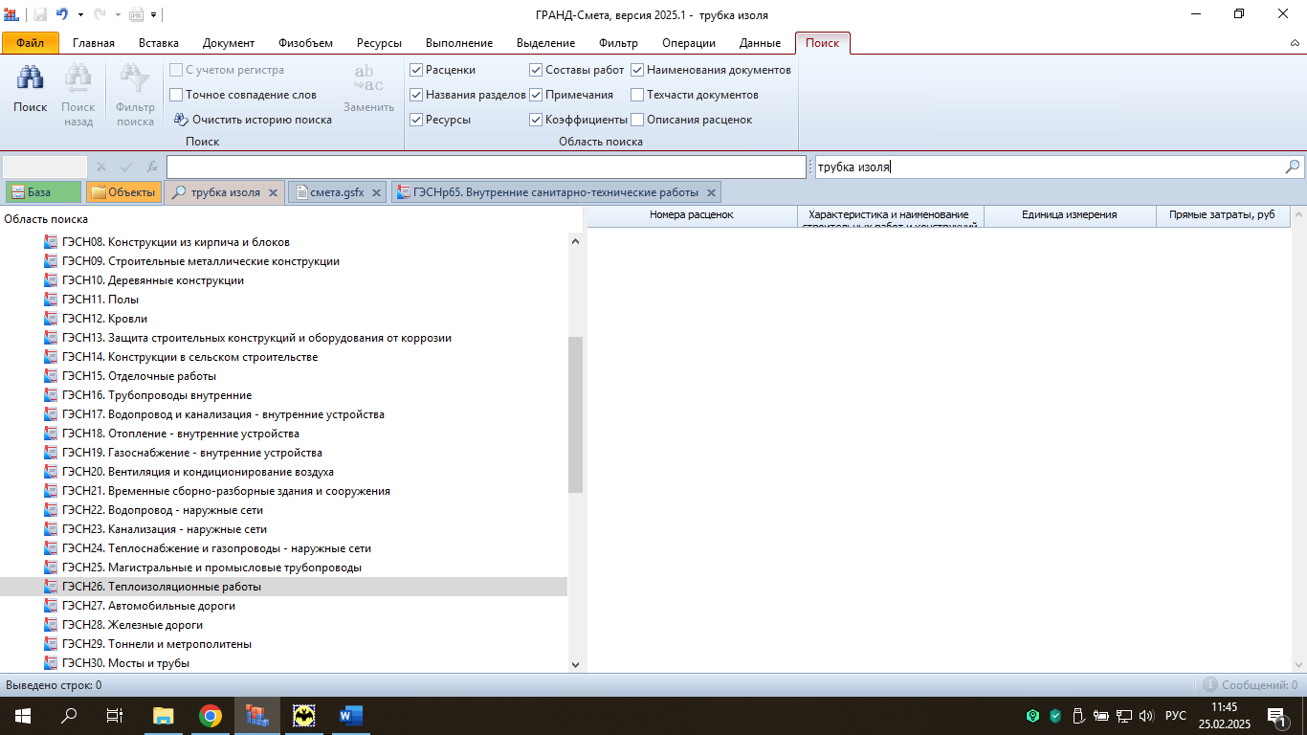Switch to the Ресурсы ribbon tab
The width and height of the screenshot is (1307, 735).
point(379,43)
